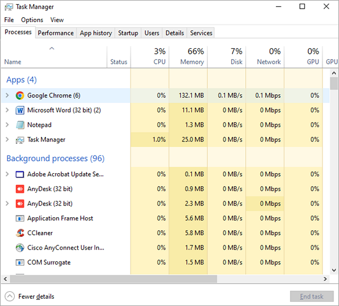Sort processes by Network column
Image resolution: width=339 pixels, height=306 pixels.
pos(265,57)
